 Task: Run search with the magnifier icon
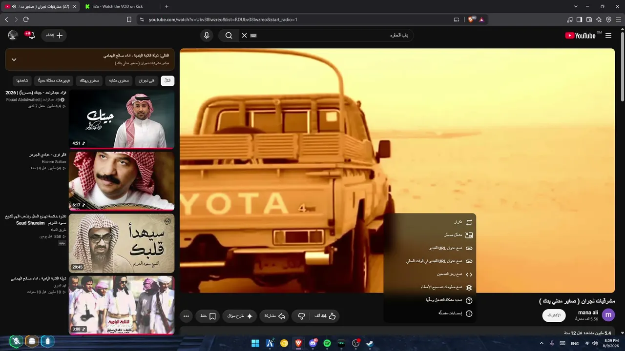coord(229,35)
